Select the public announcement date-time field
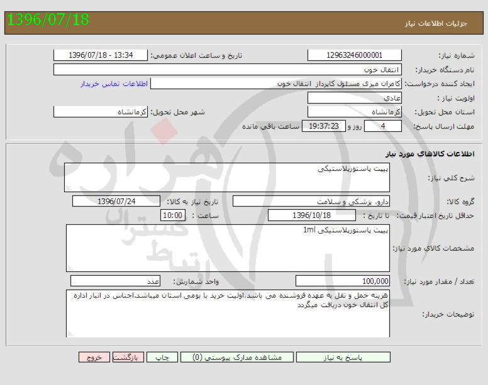 pos(101,55)
